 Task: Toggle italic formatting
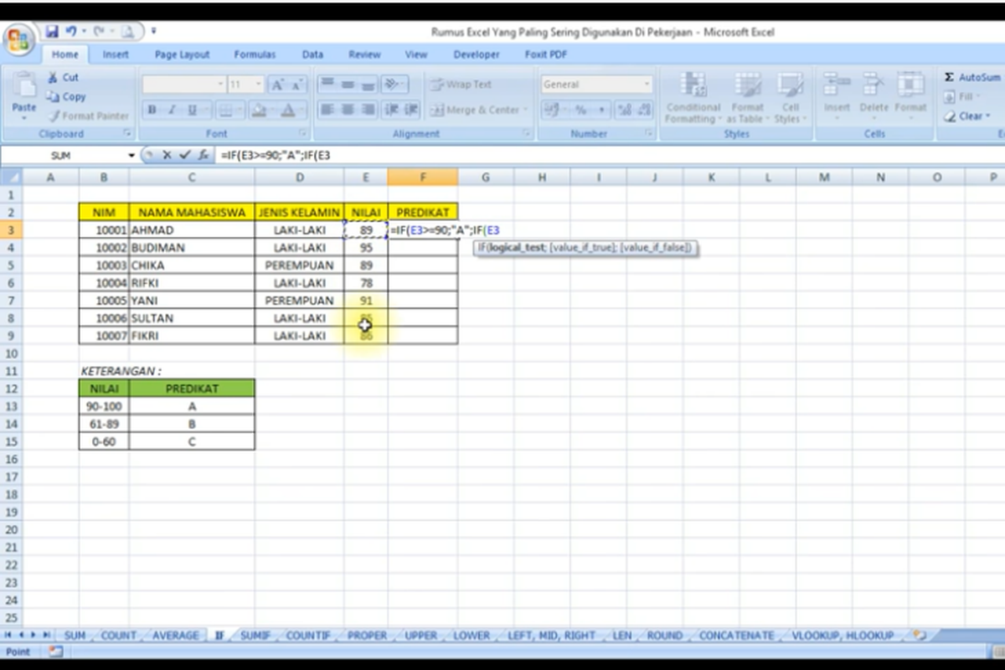point(171,109)
